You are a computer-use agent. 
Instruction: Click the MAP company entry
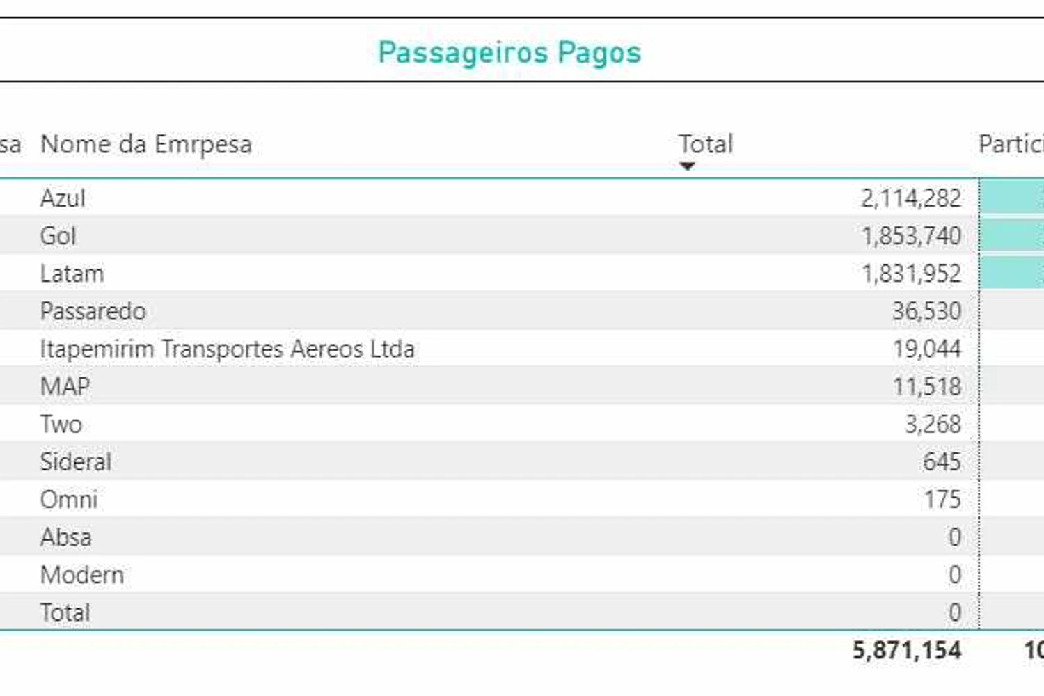click(x=65, y=386)
